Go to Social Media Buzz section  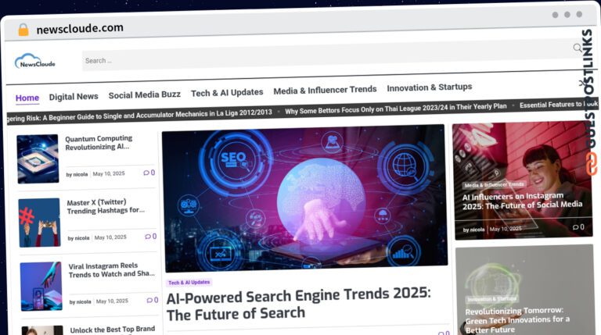tap(145, 94)
